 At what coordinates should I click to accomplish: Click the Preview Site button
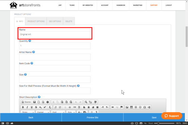point(92,118)
